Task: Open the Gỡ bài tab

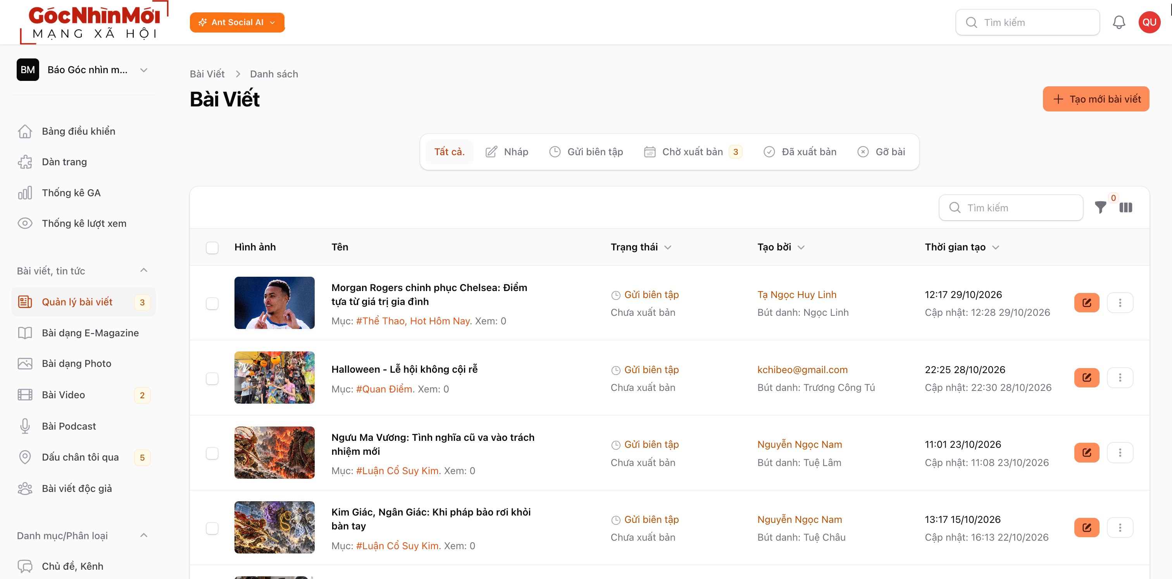Action: pos(881,152)
